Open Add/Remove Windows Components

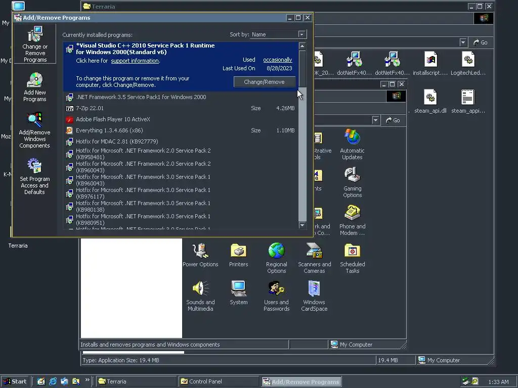pyautogui.click(x=35, y=130)
